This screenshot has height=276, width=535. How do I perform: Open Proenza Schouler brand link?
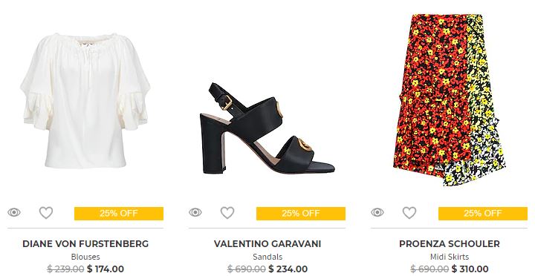click(450, 244)
